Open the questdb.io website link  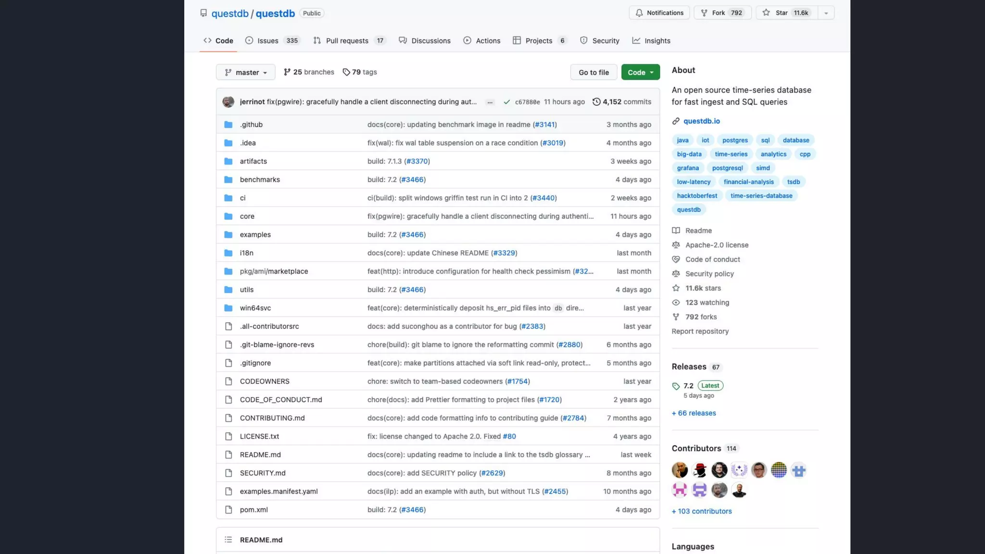701,121
